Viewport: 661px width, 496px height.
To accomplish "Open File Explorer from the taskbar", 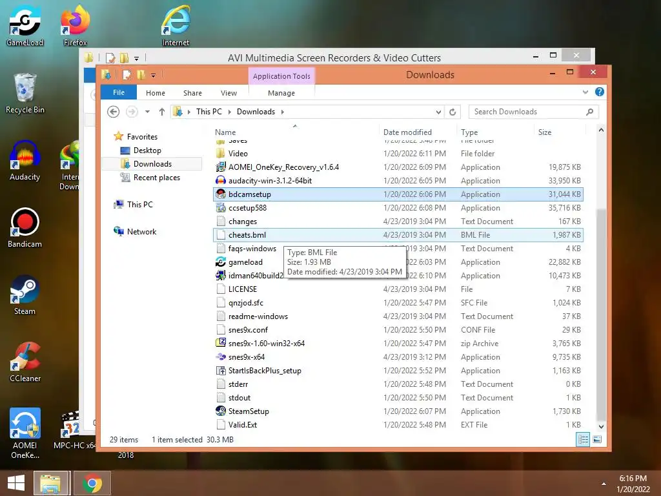I will tap(50, 483).
